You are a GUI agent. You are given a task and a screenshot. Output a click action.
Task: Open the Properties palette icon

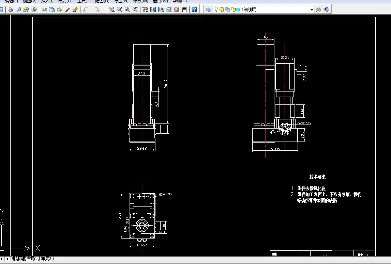145,10
